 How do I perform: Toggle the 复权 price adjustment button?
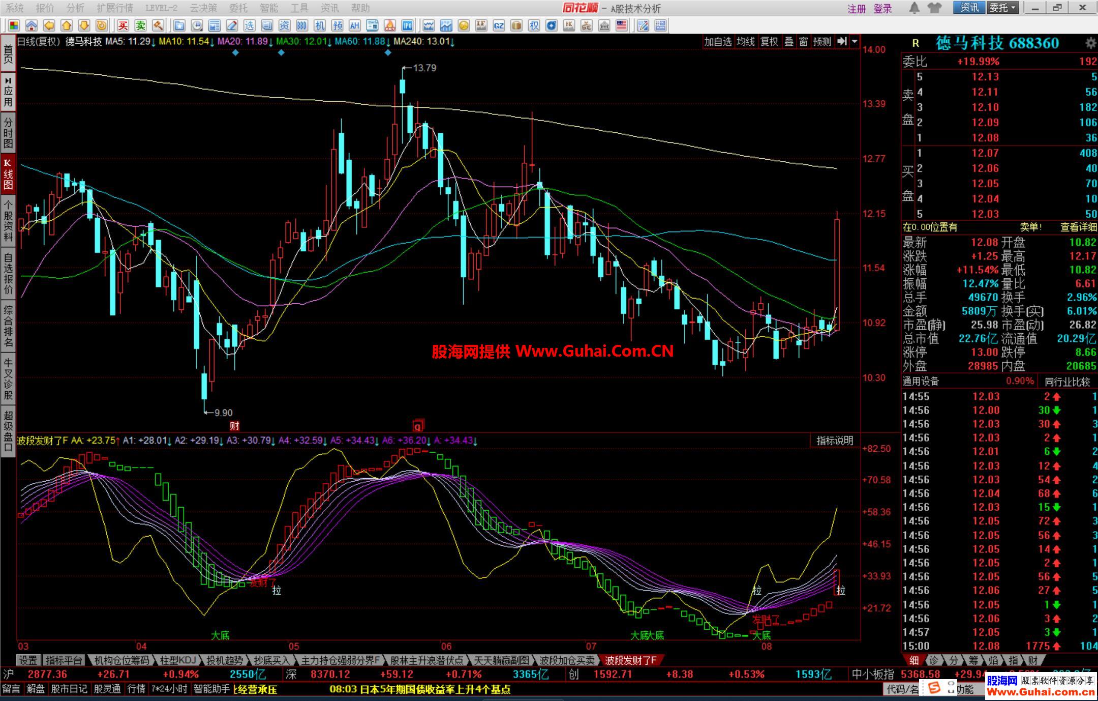769,42
